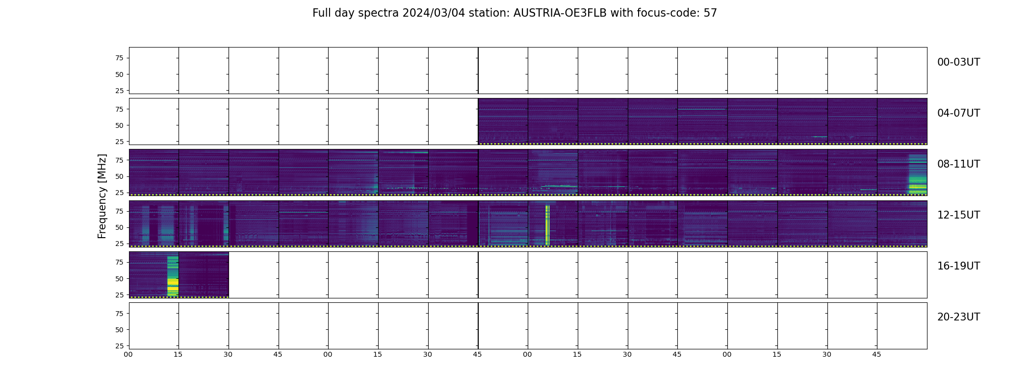
Task: Click the green burst ending the 08-11UT spectrum
Action: coord(918,174)
